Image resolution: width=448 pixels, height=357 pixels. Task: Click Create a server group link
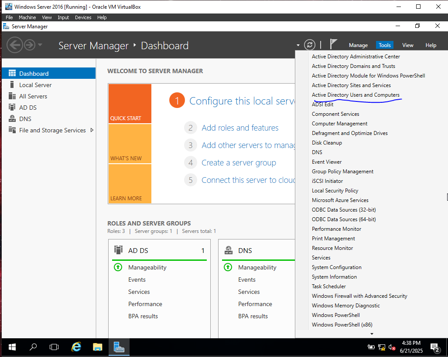point(239,162)
